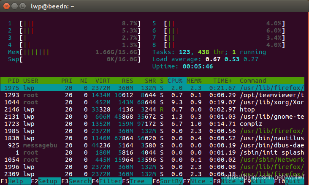This screenshot has height=185, width=309.
Task: Start an F3 Search
Action: (x=76, y=181)
